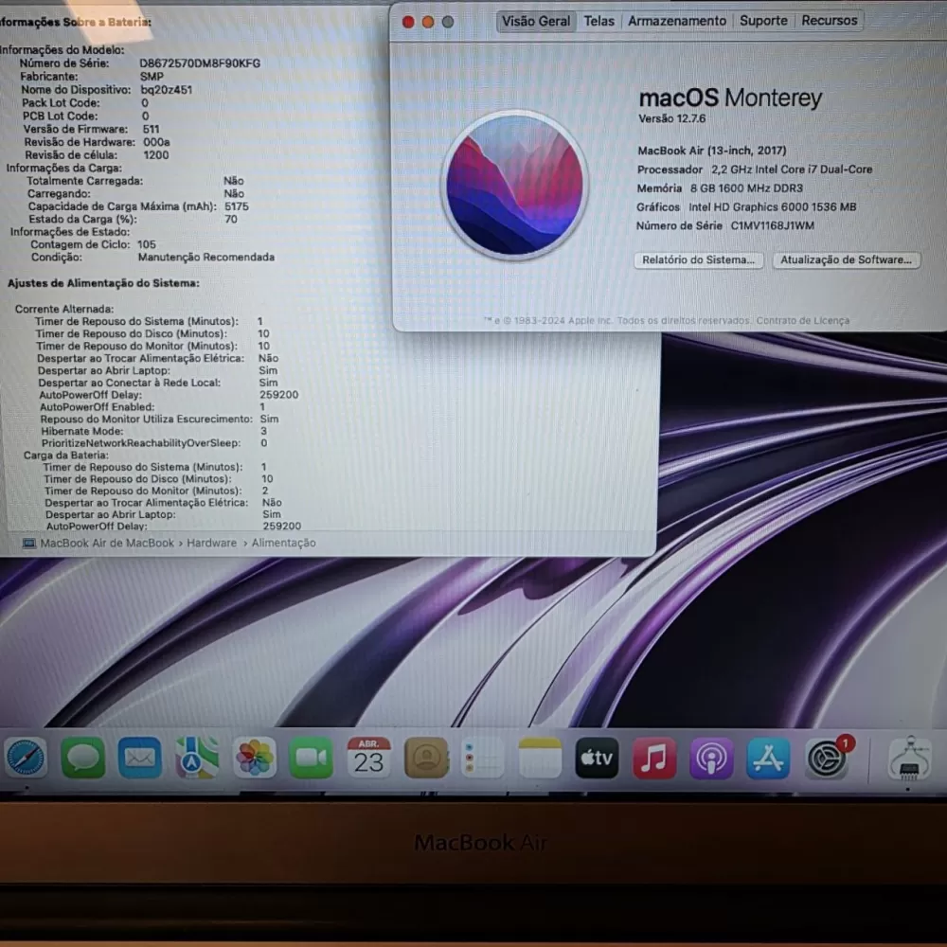Switch to the Telas tab
This screenshot has height=947, width=947.
(x=599, y=21)
